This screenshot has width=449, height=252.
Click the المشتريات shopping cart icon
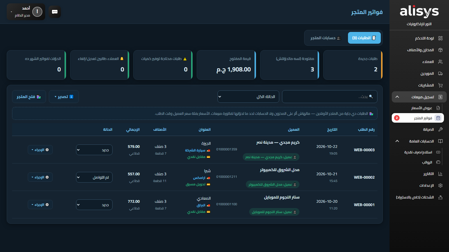click(x=440, y=85)
